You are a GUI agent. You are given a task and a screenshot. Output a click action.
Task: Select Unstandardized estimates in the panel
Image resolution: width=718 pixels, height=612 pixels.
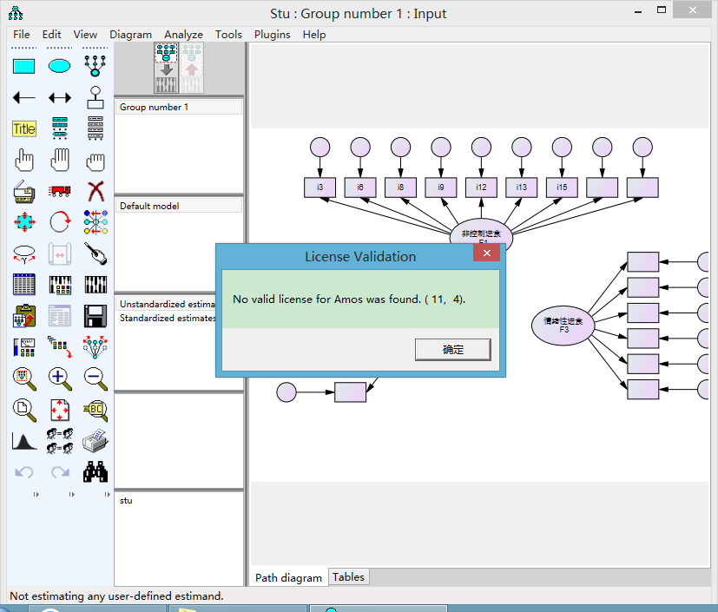click(x=168, y=305)
